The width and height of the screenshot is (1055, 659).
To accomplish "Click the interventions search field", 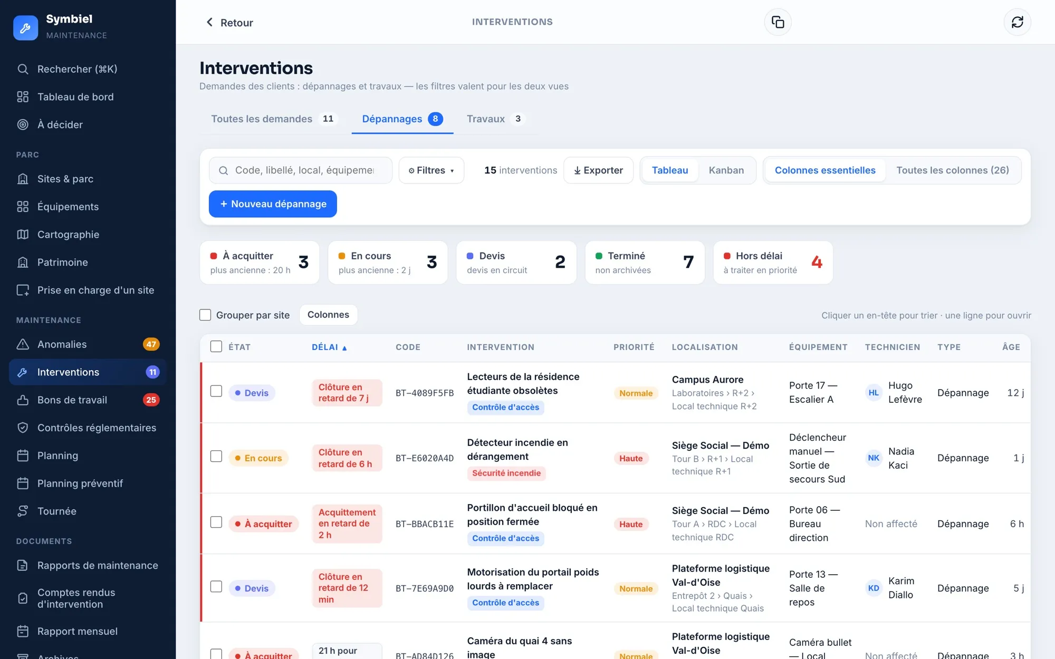I will 301,170.
